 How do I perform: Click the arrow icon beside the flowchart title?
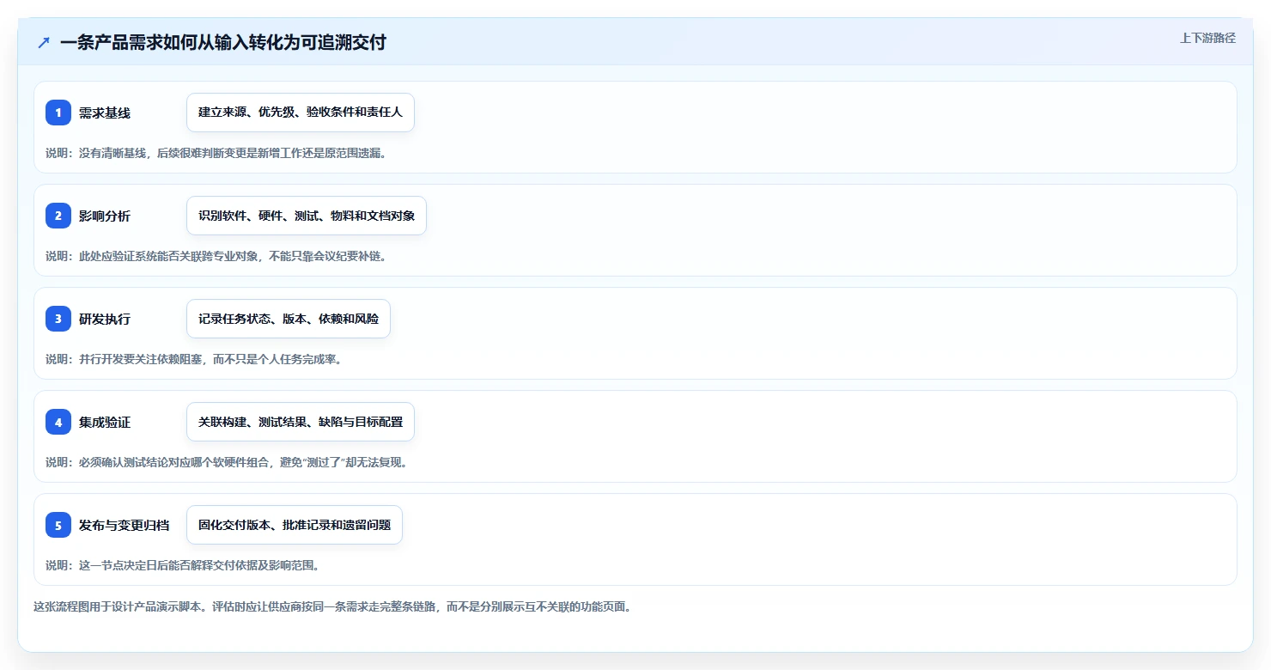pos(44,42)
